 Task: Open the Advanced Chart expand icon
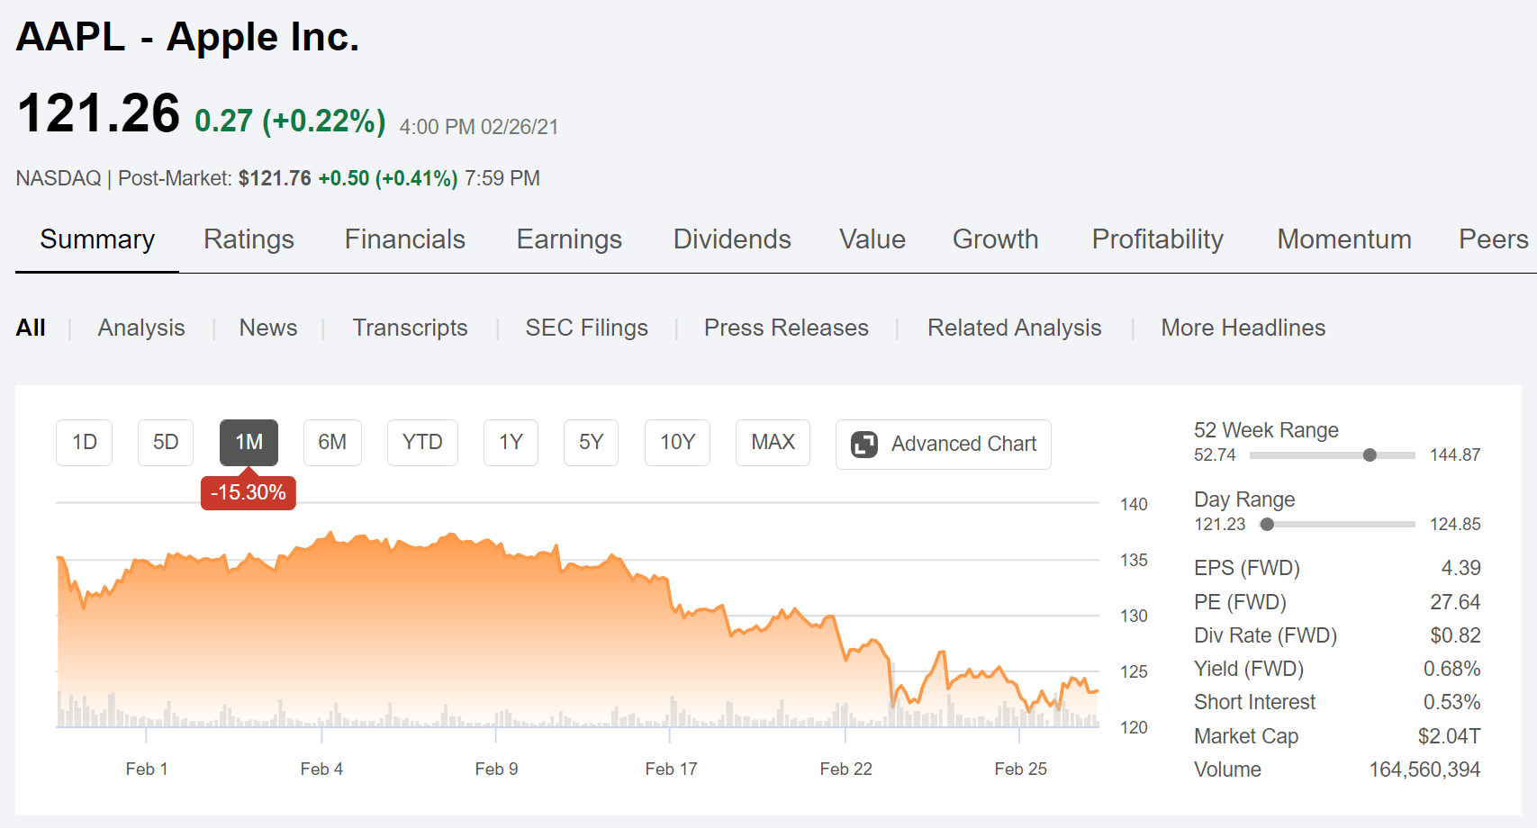click(864, 445)
